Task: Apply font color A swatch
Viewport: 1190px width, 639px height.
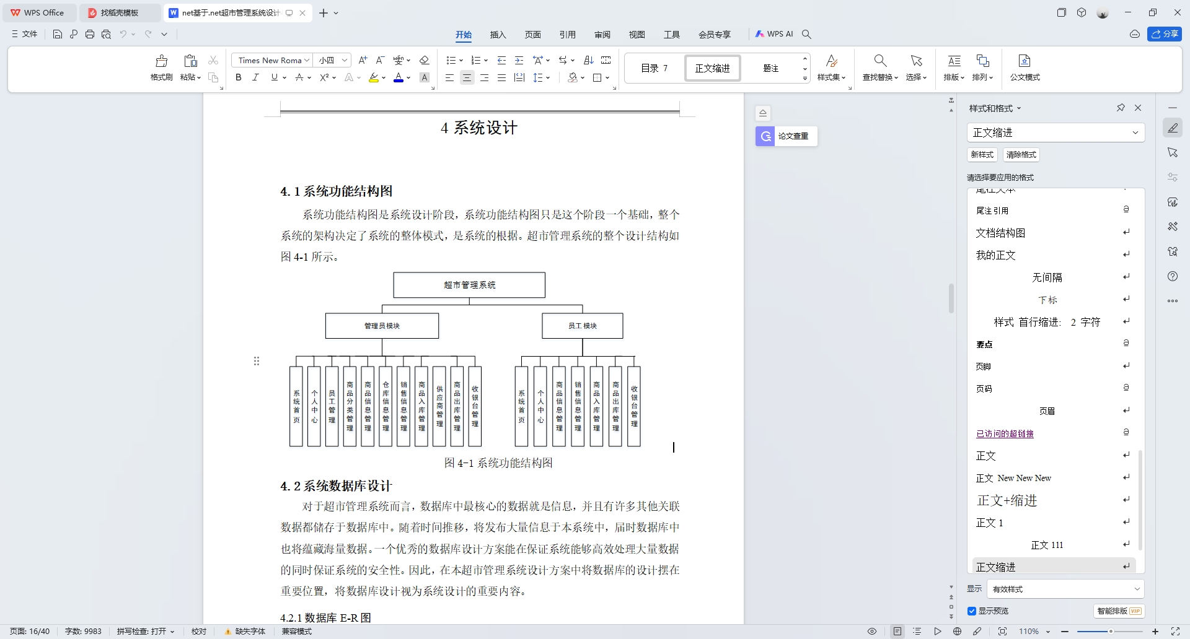Action: tap(399, 77)
